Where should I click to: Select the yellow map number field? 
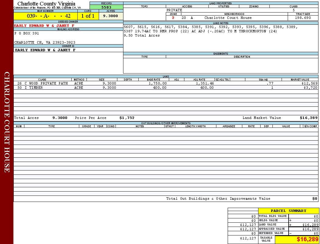45,16
